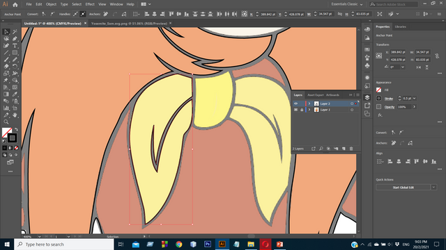Set the toolbox color mode to None

(x=16, y=148)
